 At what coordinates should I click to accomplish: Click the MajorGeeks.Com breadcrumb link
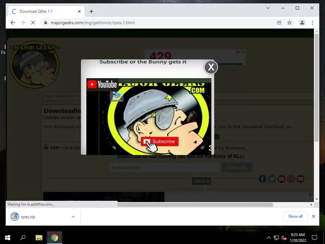pos(61,96)
